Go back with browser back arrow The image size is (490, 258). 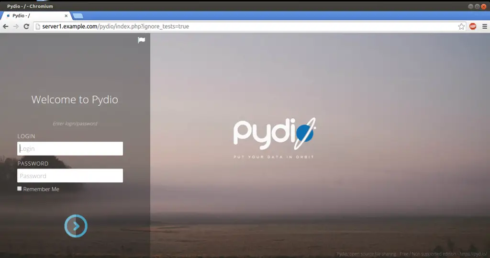(x=6, y=27)
